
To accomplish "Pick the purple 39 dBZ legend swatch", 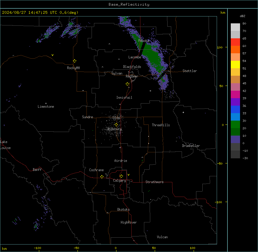I will pyautogui.click(x=235, y=102).
